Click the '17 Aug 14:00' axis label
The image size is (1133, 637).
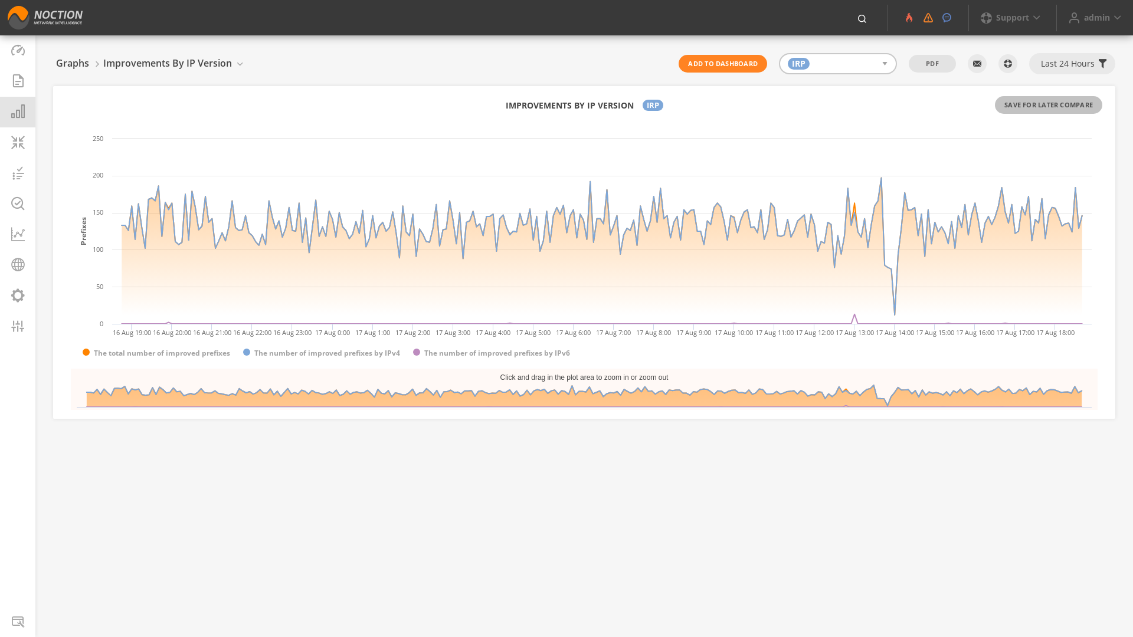tap(895, 333)
